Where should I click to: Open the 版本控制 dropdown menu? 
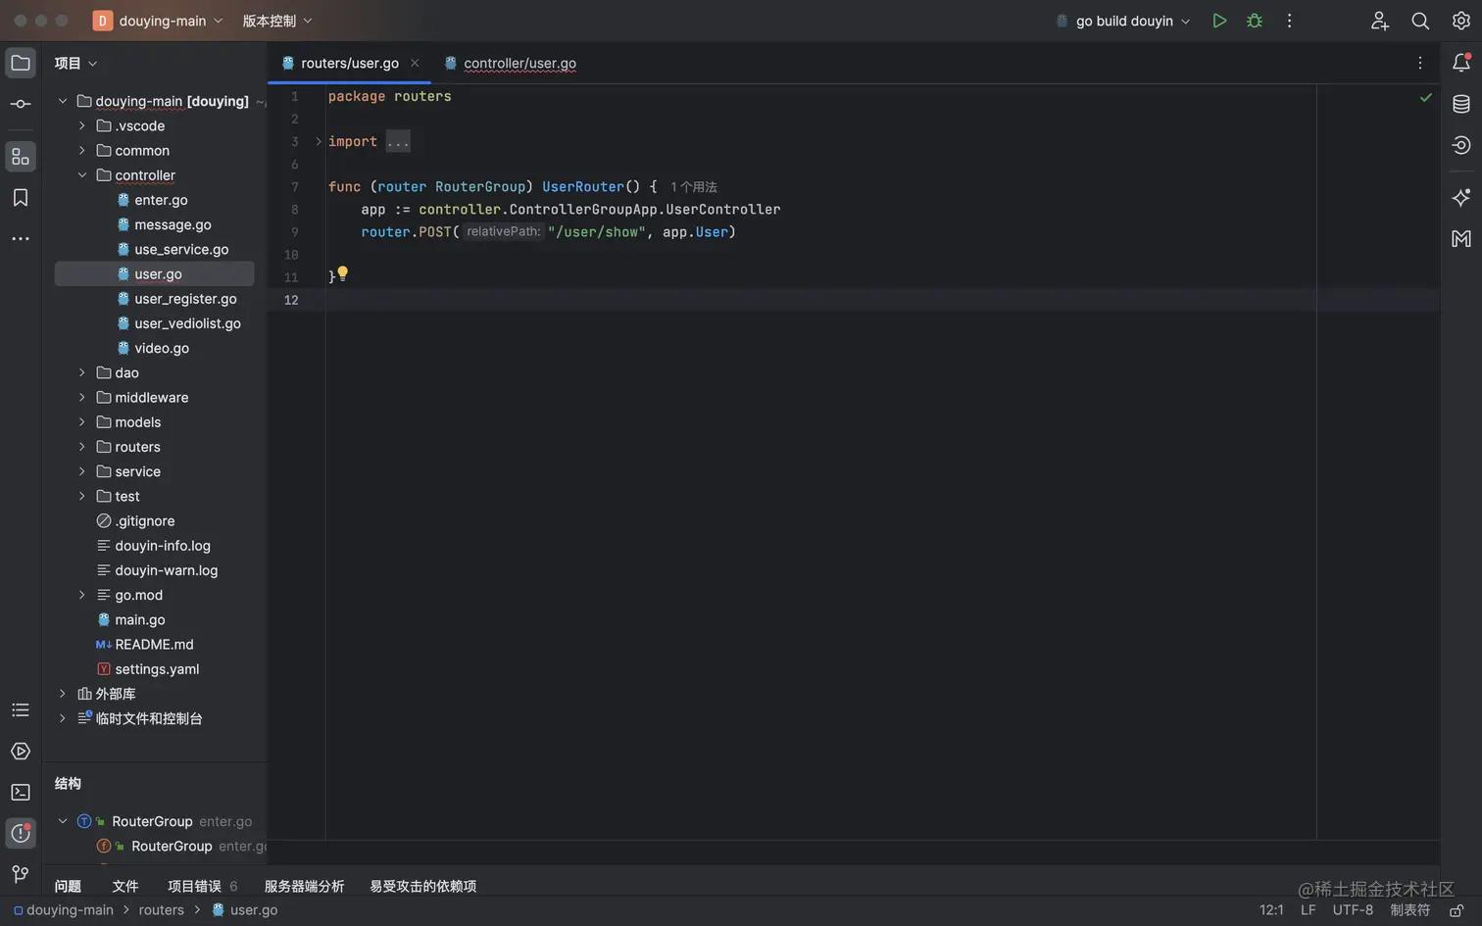click(x=277, y=21)
